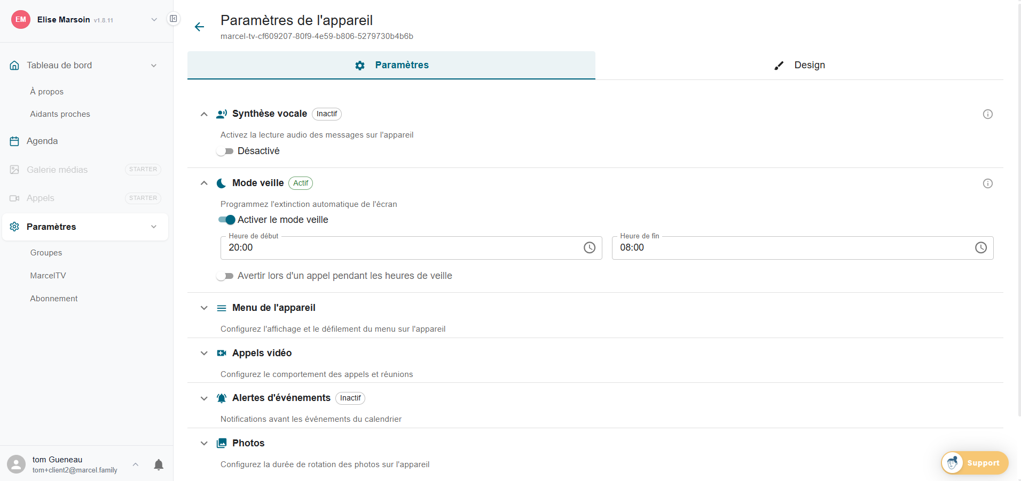Expand the Appels vidéo section

tap(204, 353)
